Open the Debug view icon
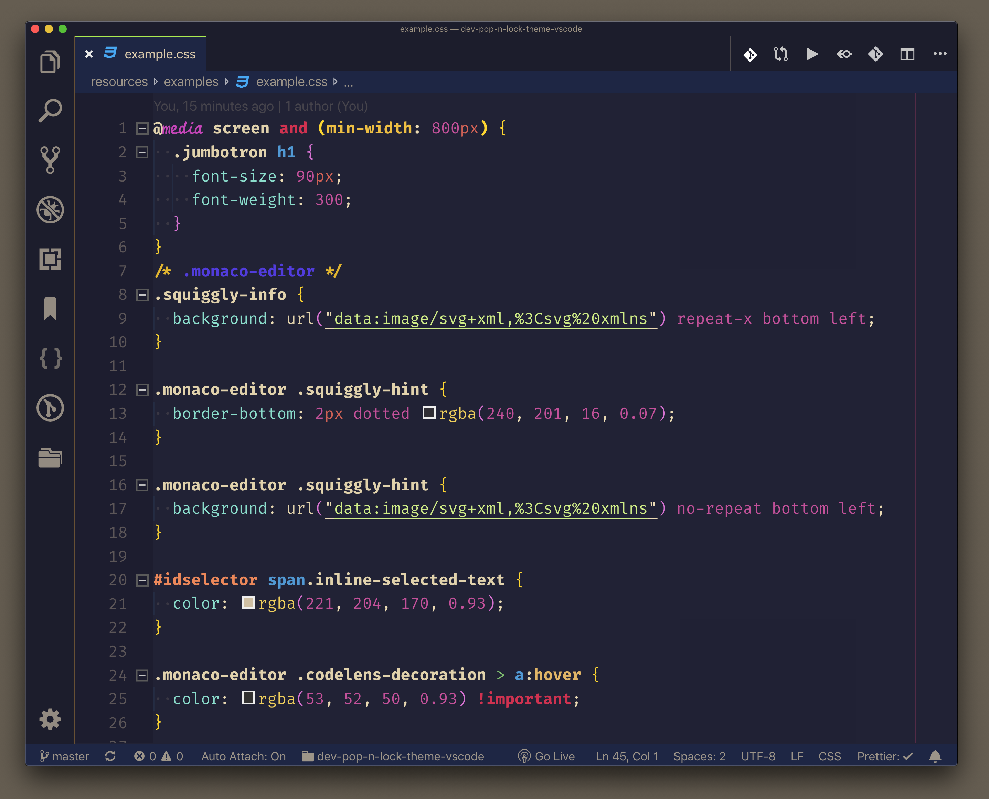Viewport: 989px width, 799px height. pos(50,210)
